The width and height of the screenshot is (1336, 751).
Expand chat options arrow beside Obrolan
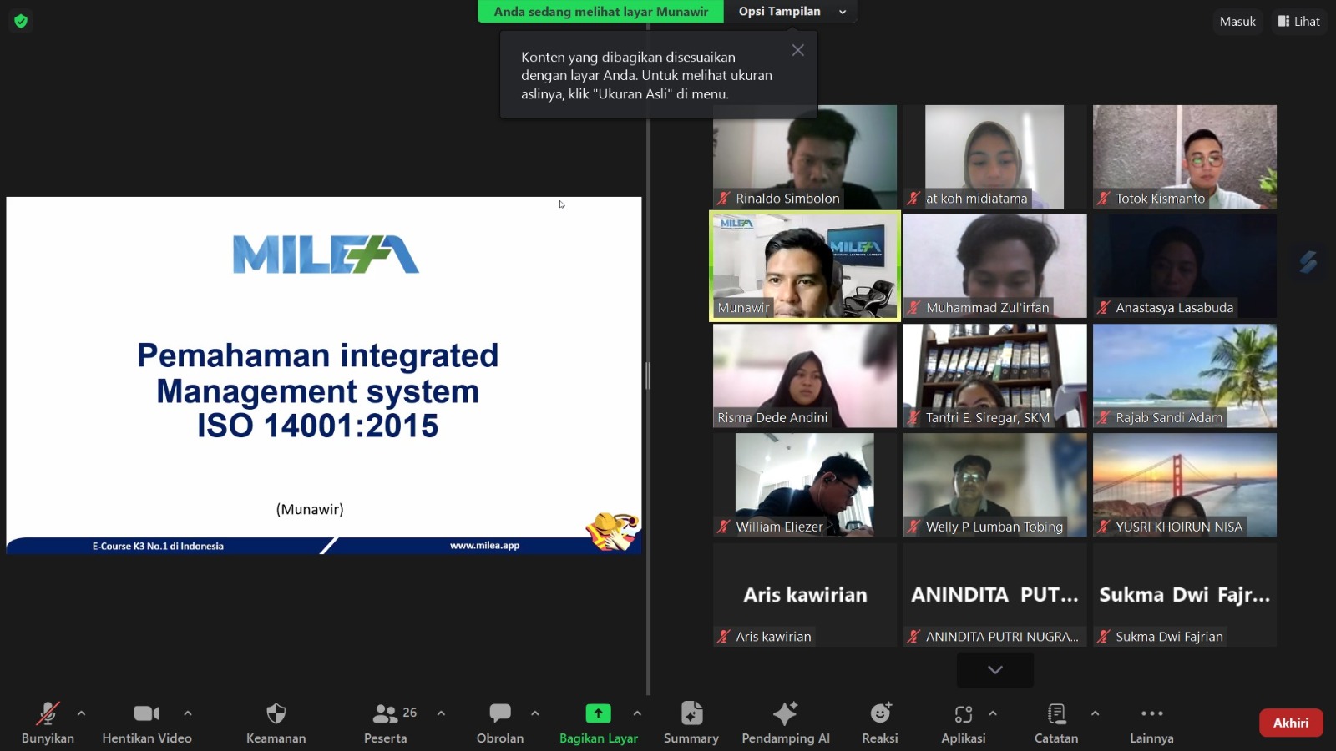pyautogui.click(x=535, y=713)
